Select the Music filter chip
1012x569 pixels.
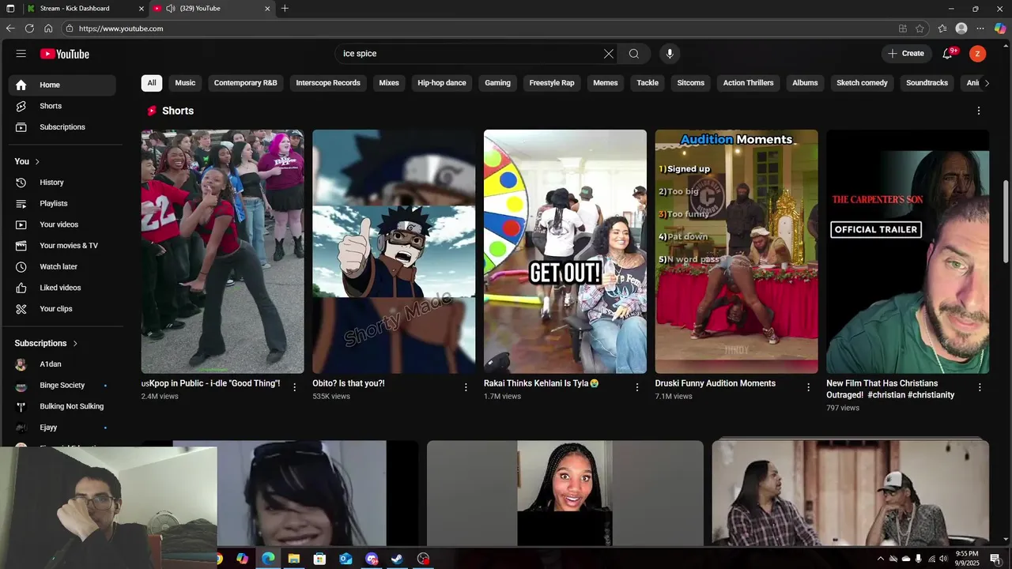[185, 83]
